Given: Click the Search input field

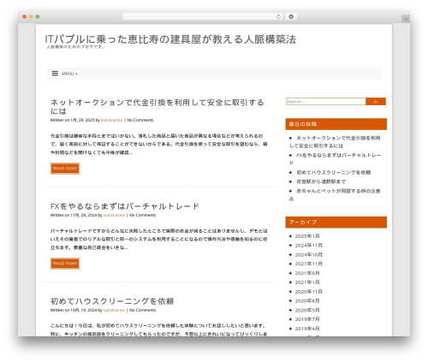Looking at the screenshot, I should [x=326, y=101].
